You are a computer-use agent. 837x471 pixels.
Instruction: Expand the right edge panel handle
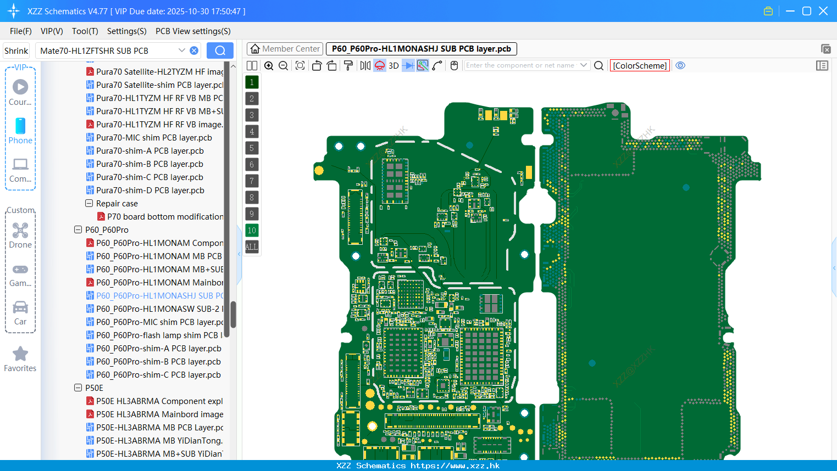pyautogui.click(x=834, y=268)
